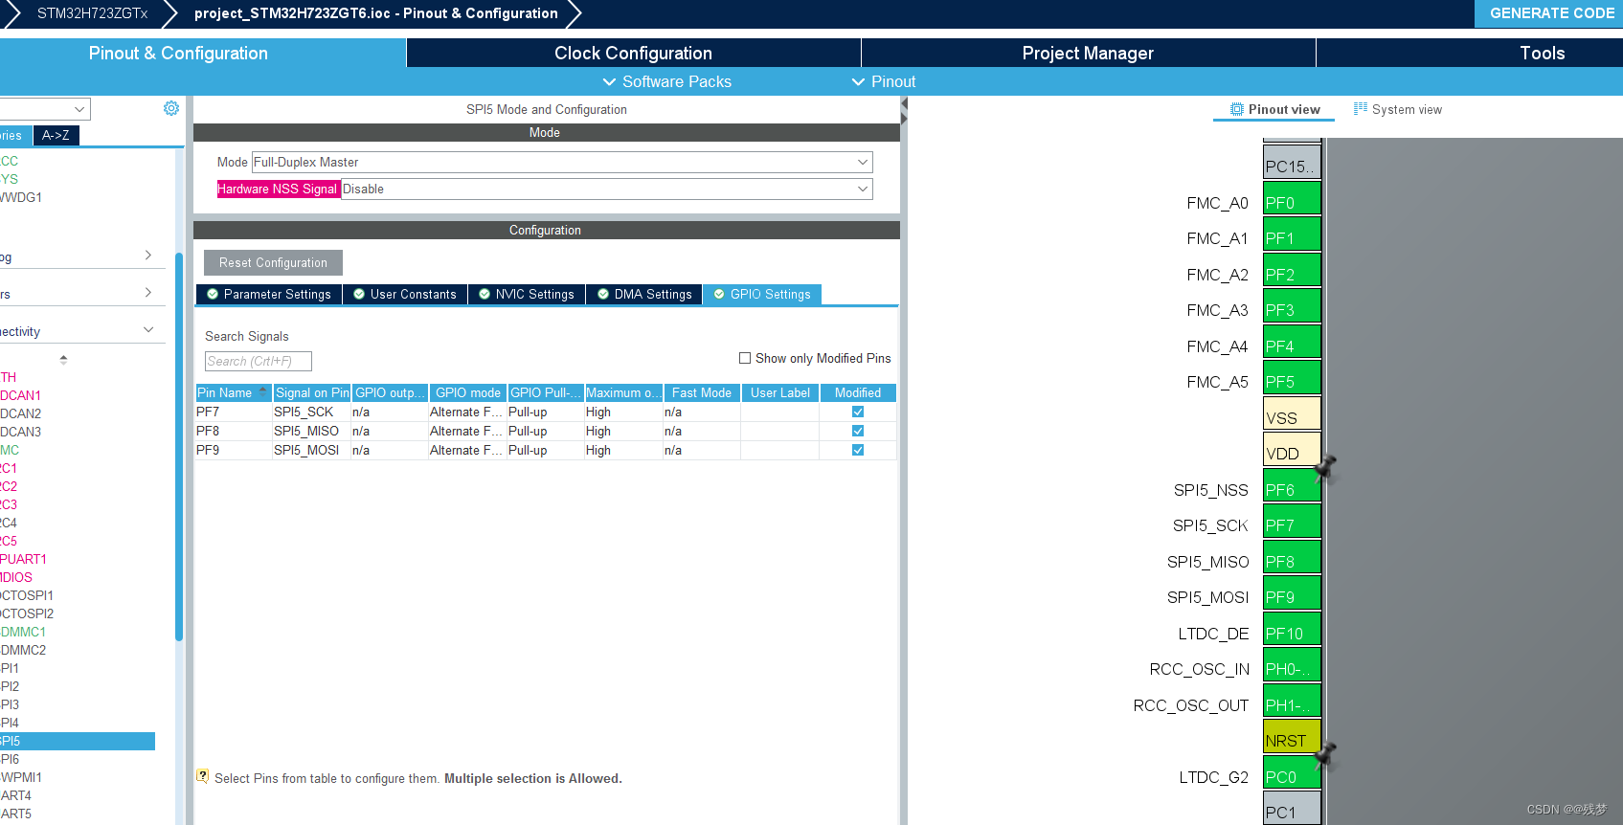Click the pushpin icon on PF6 pin
Image resolution: width=1623 pixels, height=825 pixels.
pos(1326,468)
